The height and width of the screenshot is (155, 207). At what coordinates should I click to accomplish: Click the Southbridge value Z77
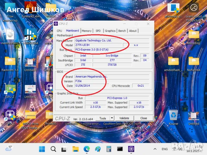pos(112,60)
